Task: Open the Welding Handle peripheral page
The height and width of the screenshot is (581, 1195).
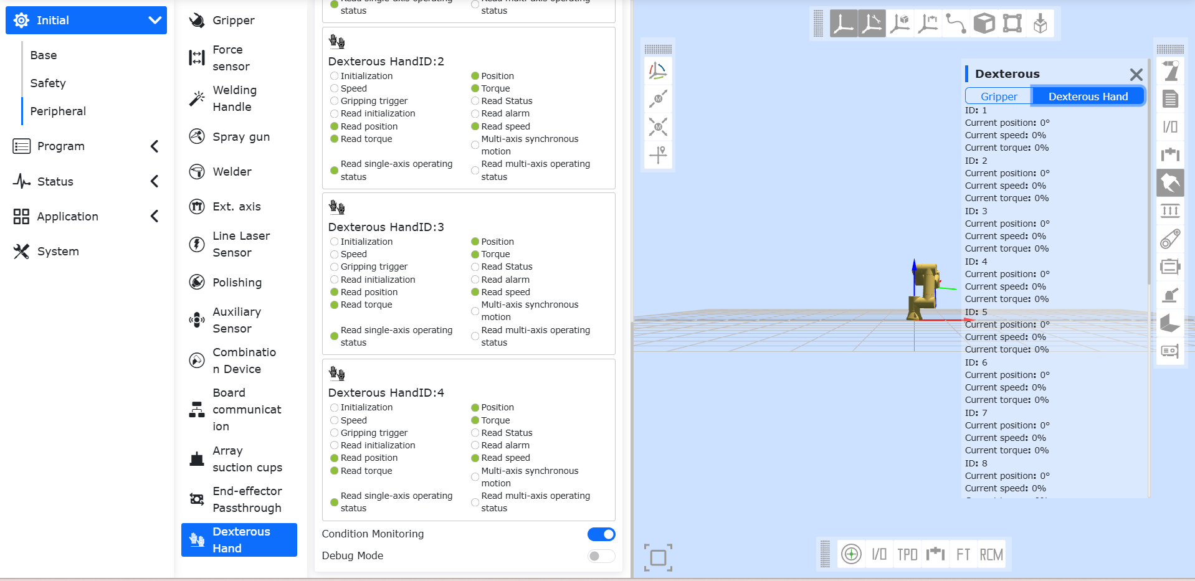Action: pyautogui.click(x=239, y=98)
